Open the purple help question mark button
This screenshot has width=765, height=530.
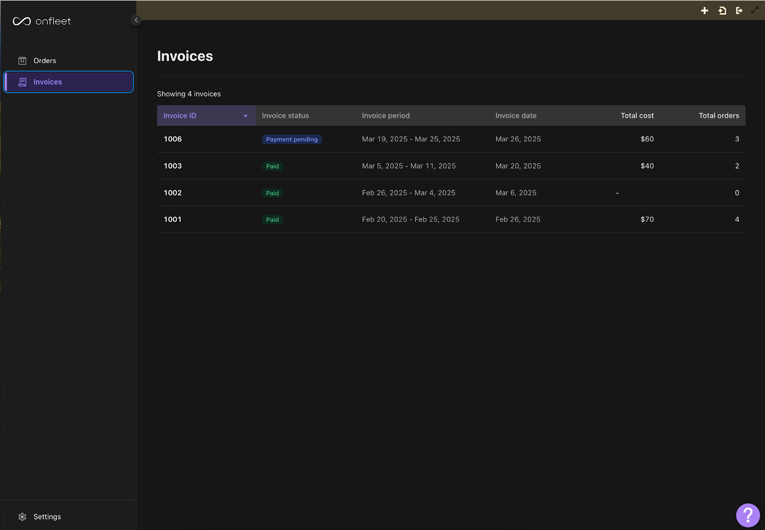[x=748, y=515]
